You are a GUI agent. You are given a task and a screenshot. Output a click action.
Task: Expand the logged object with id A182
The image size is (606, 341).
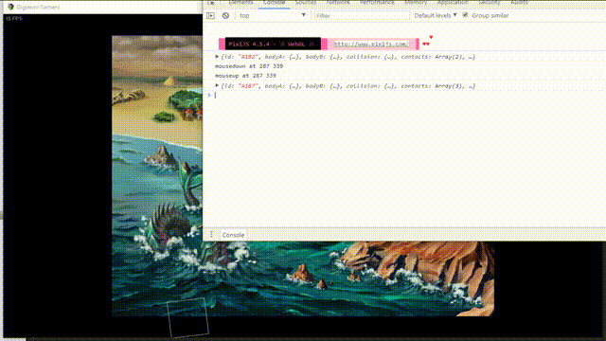tap(217, 57)
